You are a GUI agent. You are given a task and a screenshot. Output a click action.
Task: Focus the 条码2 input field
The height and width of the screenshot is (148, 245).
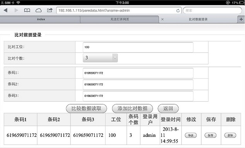[x=138, y=84]
